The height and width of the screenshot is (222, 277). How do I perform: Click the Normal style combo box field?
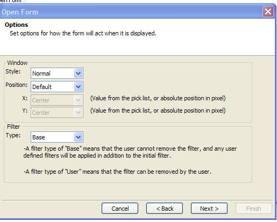click(x=57, y=73)
